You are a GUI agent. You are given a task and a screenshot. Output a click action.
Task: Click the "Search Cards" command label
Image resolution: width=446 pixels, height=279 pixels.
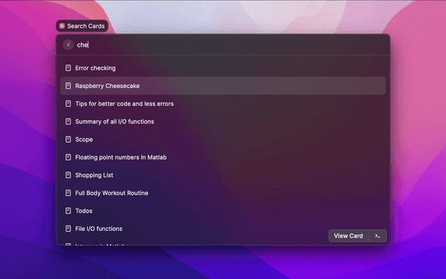pyautogui.click(x=82, y=27)
